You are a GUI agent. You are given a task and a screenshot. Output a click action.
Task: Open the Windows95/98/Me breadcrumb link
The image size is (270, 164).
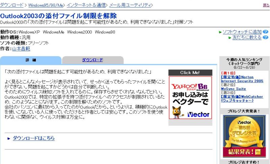tap(46, 5)
